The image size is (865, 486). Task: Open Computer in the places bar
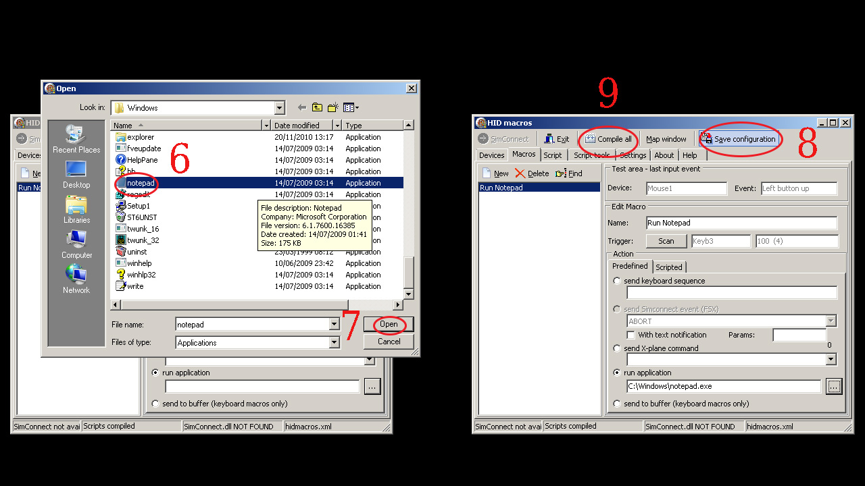tap(76, 245)
